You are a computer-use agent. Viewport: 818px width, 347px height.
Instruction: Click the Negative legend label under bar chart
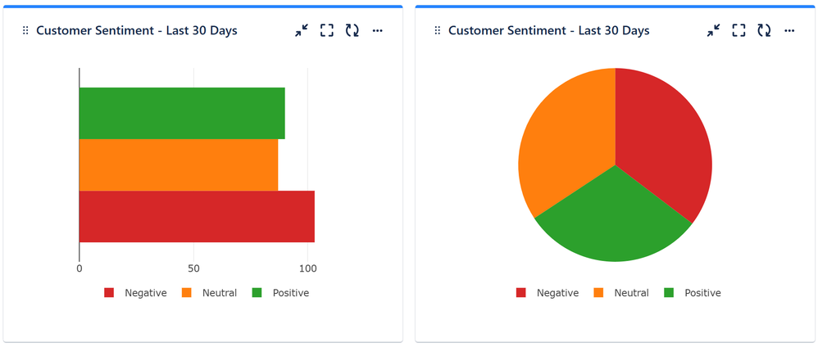tap(146, 293)
